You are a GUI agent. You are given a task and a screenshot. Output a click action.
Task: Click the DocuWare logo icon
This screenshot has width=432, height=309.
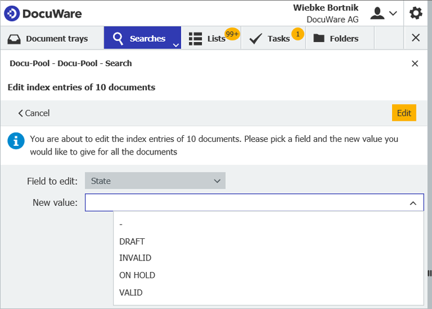coord(12,13)
